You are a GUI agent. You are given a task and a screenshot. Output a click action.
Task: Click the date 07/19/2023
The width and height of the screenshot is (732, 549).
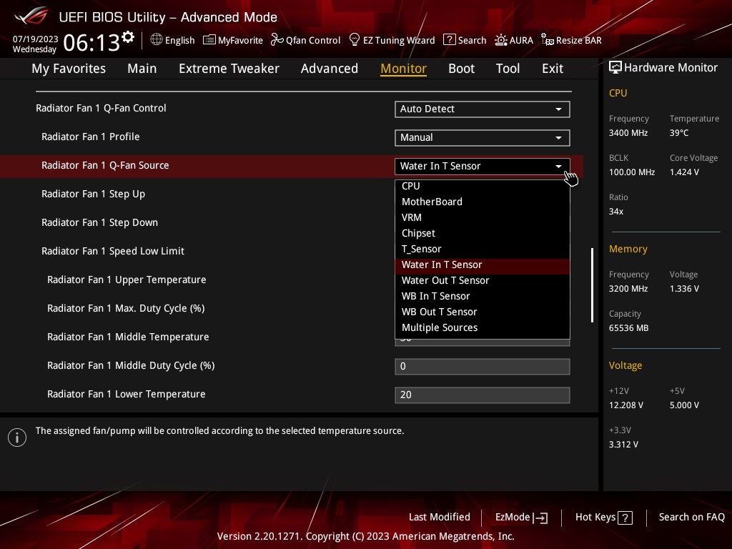click(x=36, y=39)
